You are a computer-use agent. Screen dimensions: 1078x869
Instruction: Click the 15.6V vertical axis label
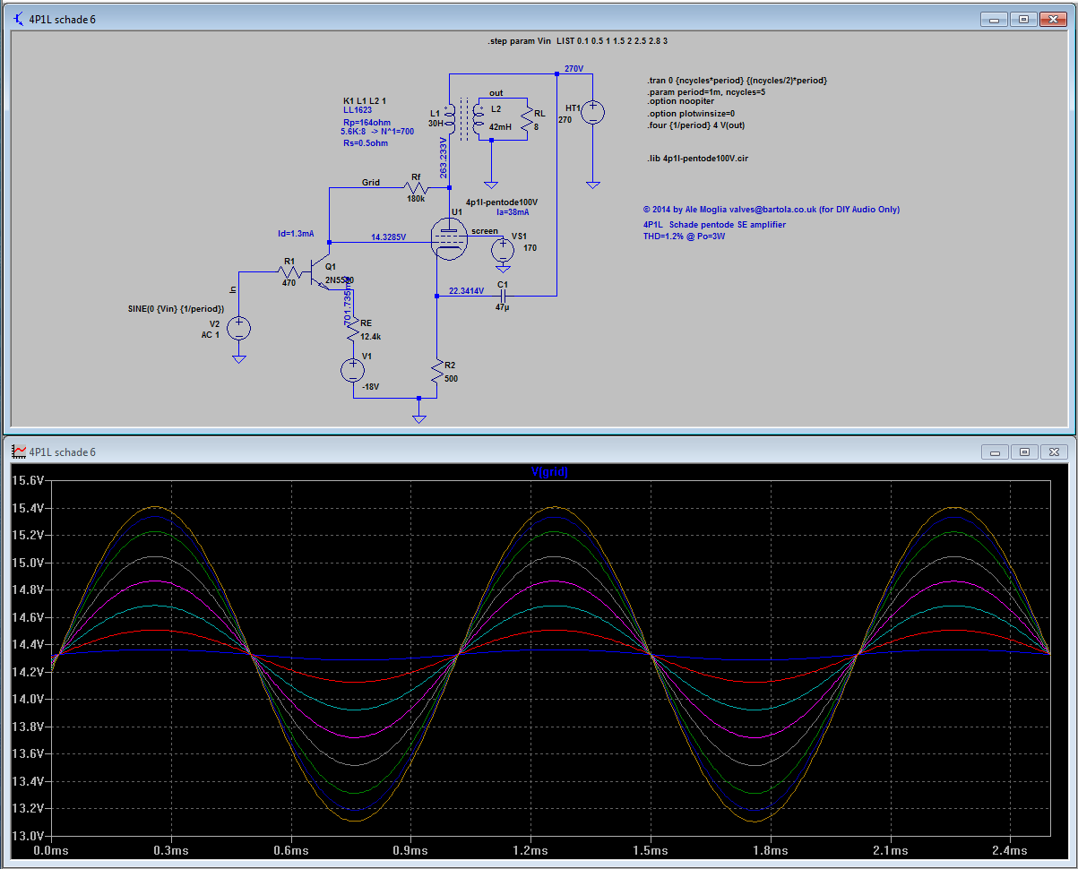click(27, 480)
